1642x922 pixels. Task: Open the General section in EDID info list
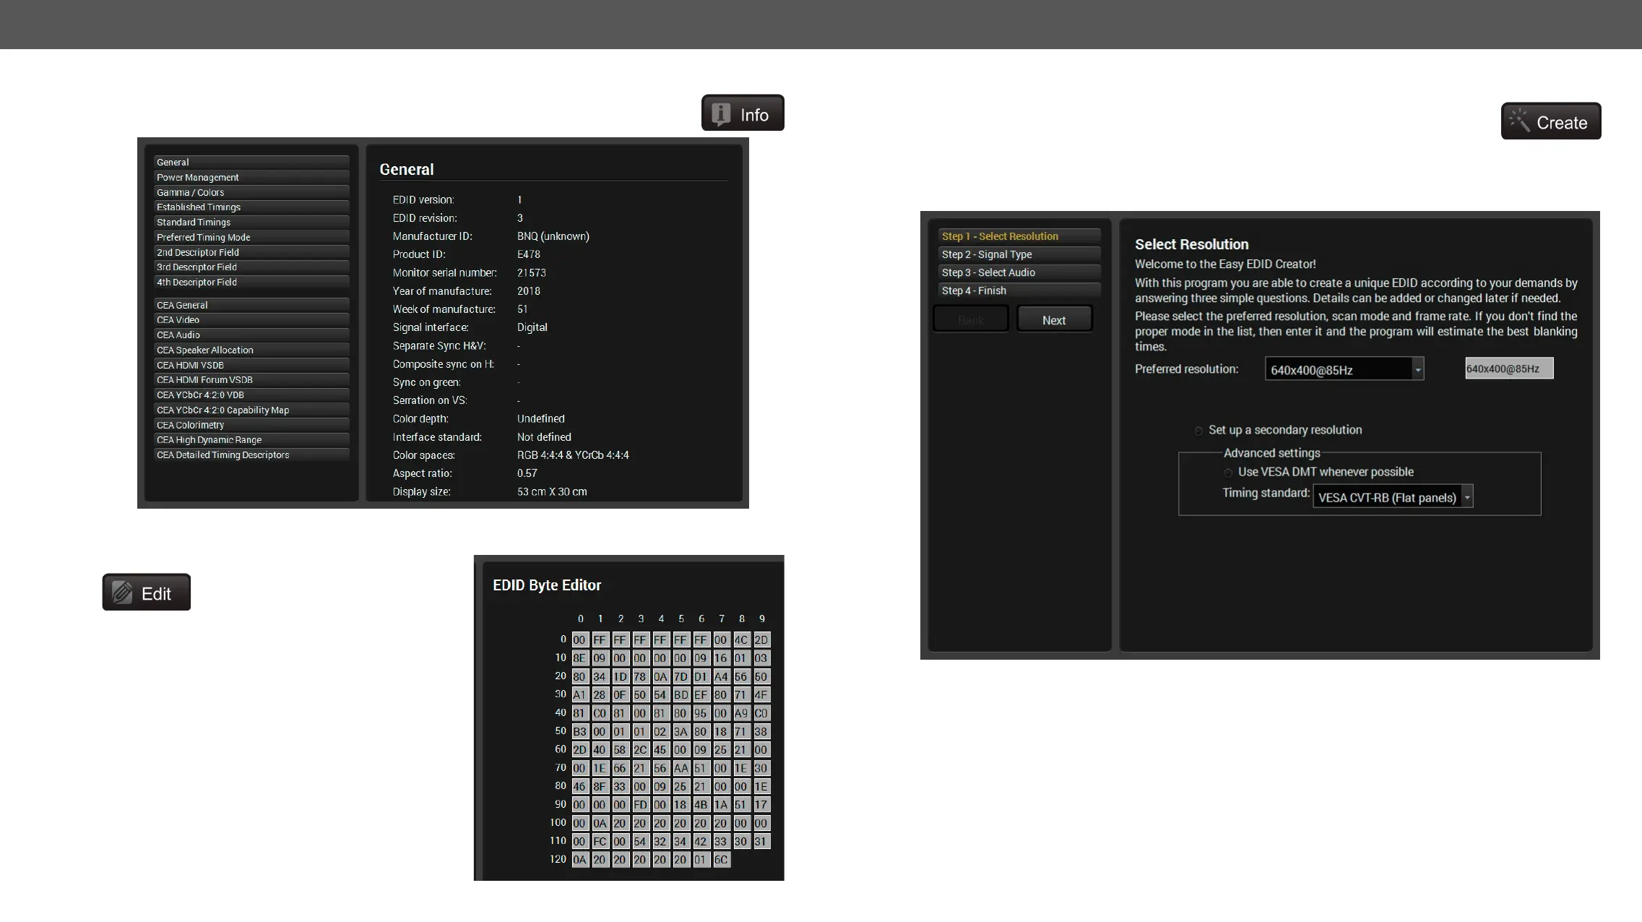(x=251, y=162)
